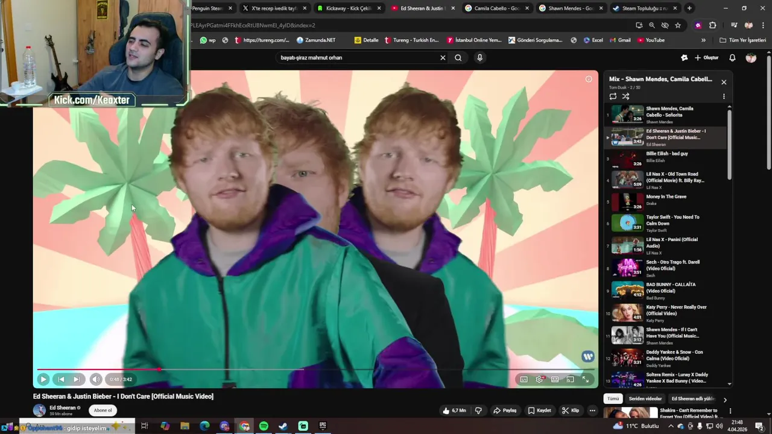This screenshot has width=772, height=434.
Task: Open the Mix playlist options menu
Action: pos(724,96)
